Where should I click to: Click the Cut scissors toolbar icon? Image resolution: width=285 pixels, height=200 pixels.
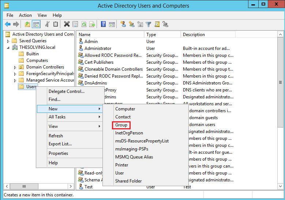tap(47, 24)
